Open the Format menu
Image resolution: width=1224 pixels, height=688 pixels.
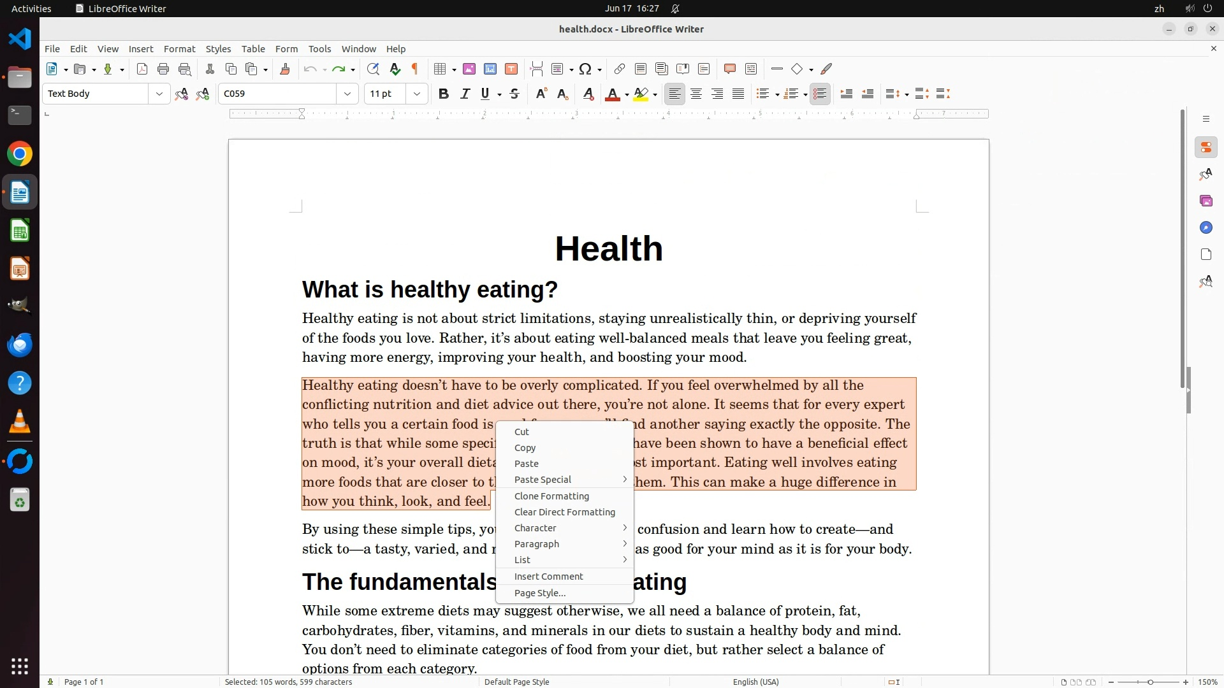pyautogui.click(x=179, y=49)
